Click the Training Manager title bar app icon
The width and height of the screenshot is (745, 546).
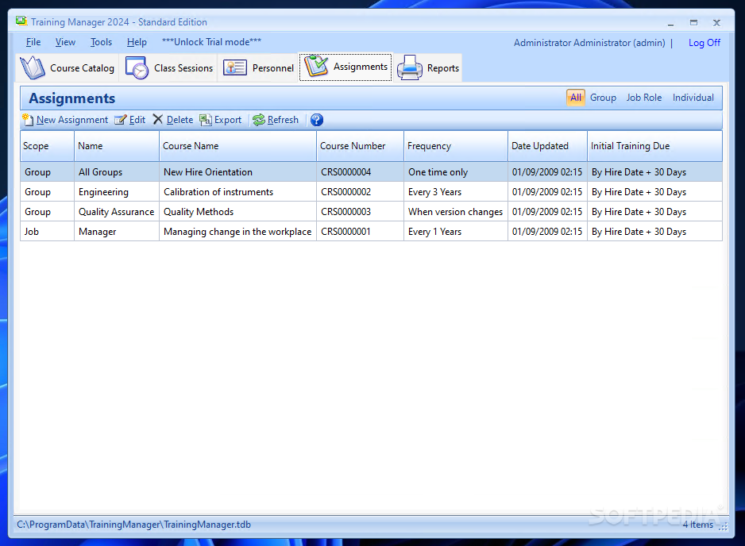click(21, 21)
